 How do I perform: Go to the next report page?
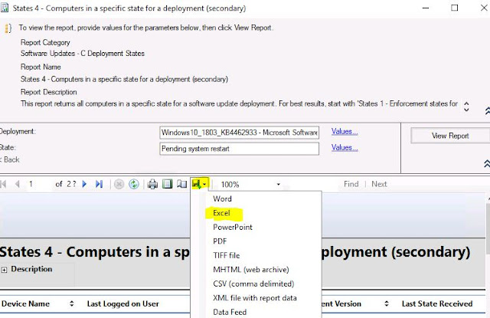coord(84,184)
